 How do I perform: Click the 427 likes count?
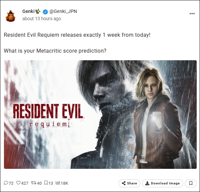tap(25, 183)
